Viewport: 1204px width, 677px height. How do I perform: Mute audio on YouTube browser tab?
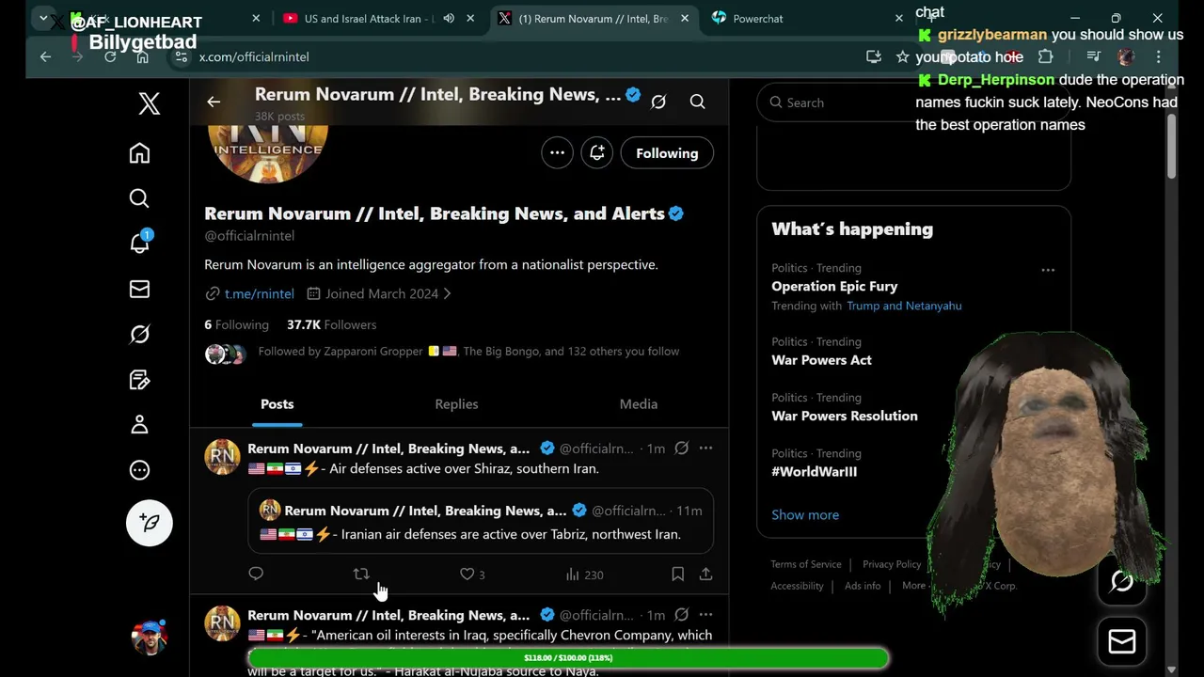tap(449, 19)
